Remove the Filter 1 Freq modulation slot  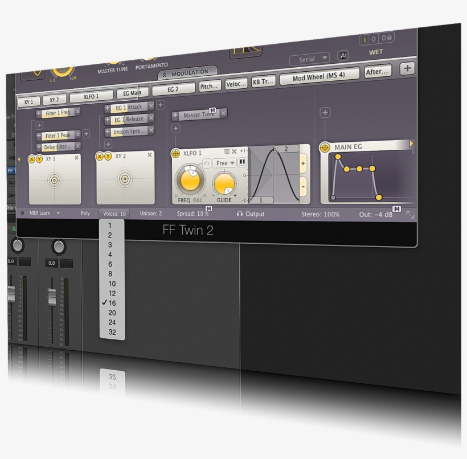(77, 112)
